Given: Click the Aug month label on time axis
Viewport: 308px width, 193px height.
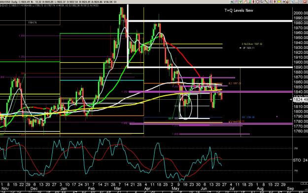Looking at the screenshot, I should point(260,189).
